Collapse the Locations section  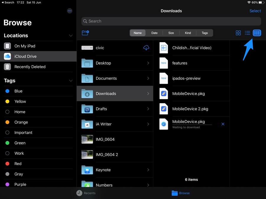71,36
